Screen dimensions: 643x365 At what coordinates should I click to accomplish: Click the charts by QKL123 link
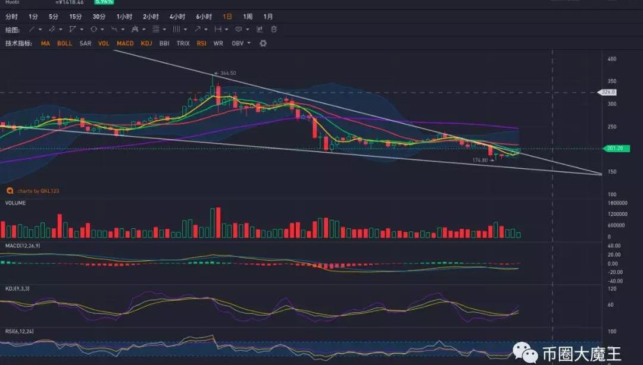(37, 191)
